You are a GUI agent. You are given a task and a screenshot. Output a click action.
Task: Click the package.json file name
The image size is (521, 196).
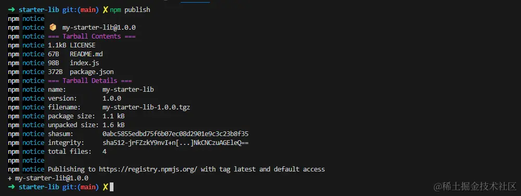coord(92,72)
